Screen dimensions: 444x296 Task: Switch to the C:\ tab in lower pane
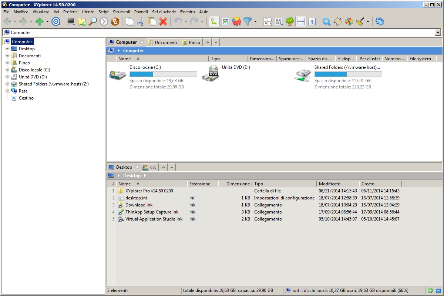click(149, 168)
